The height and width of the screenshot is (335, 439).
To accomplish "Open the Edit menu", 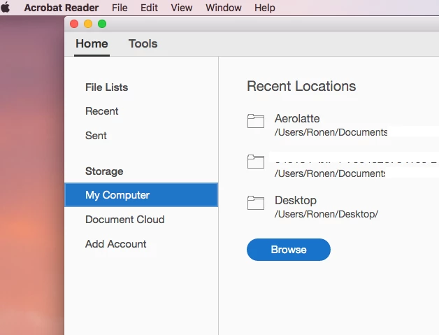I will coord(149,8).
